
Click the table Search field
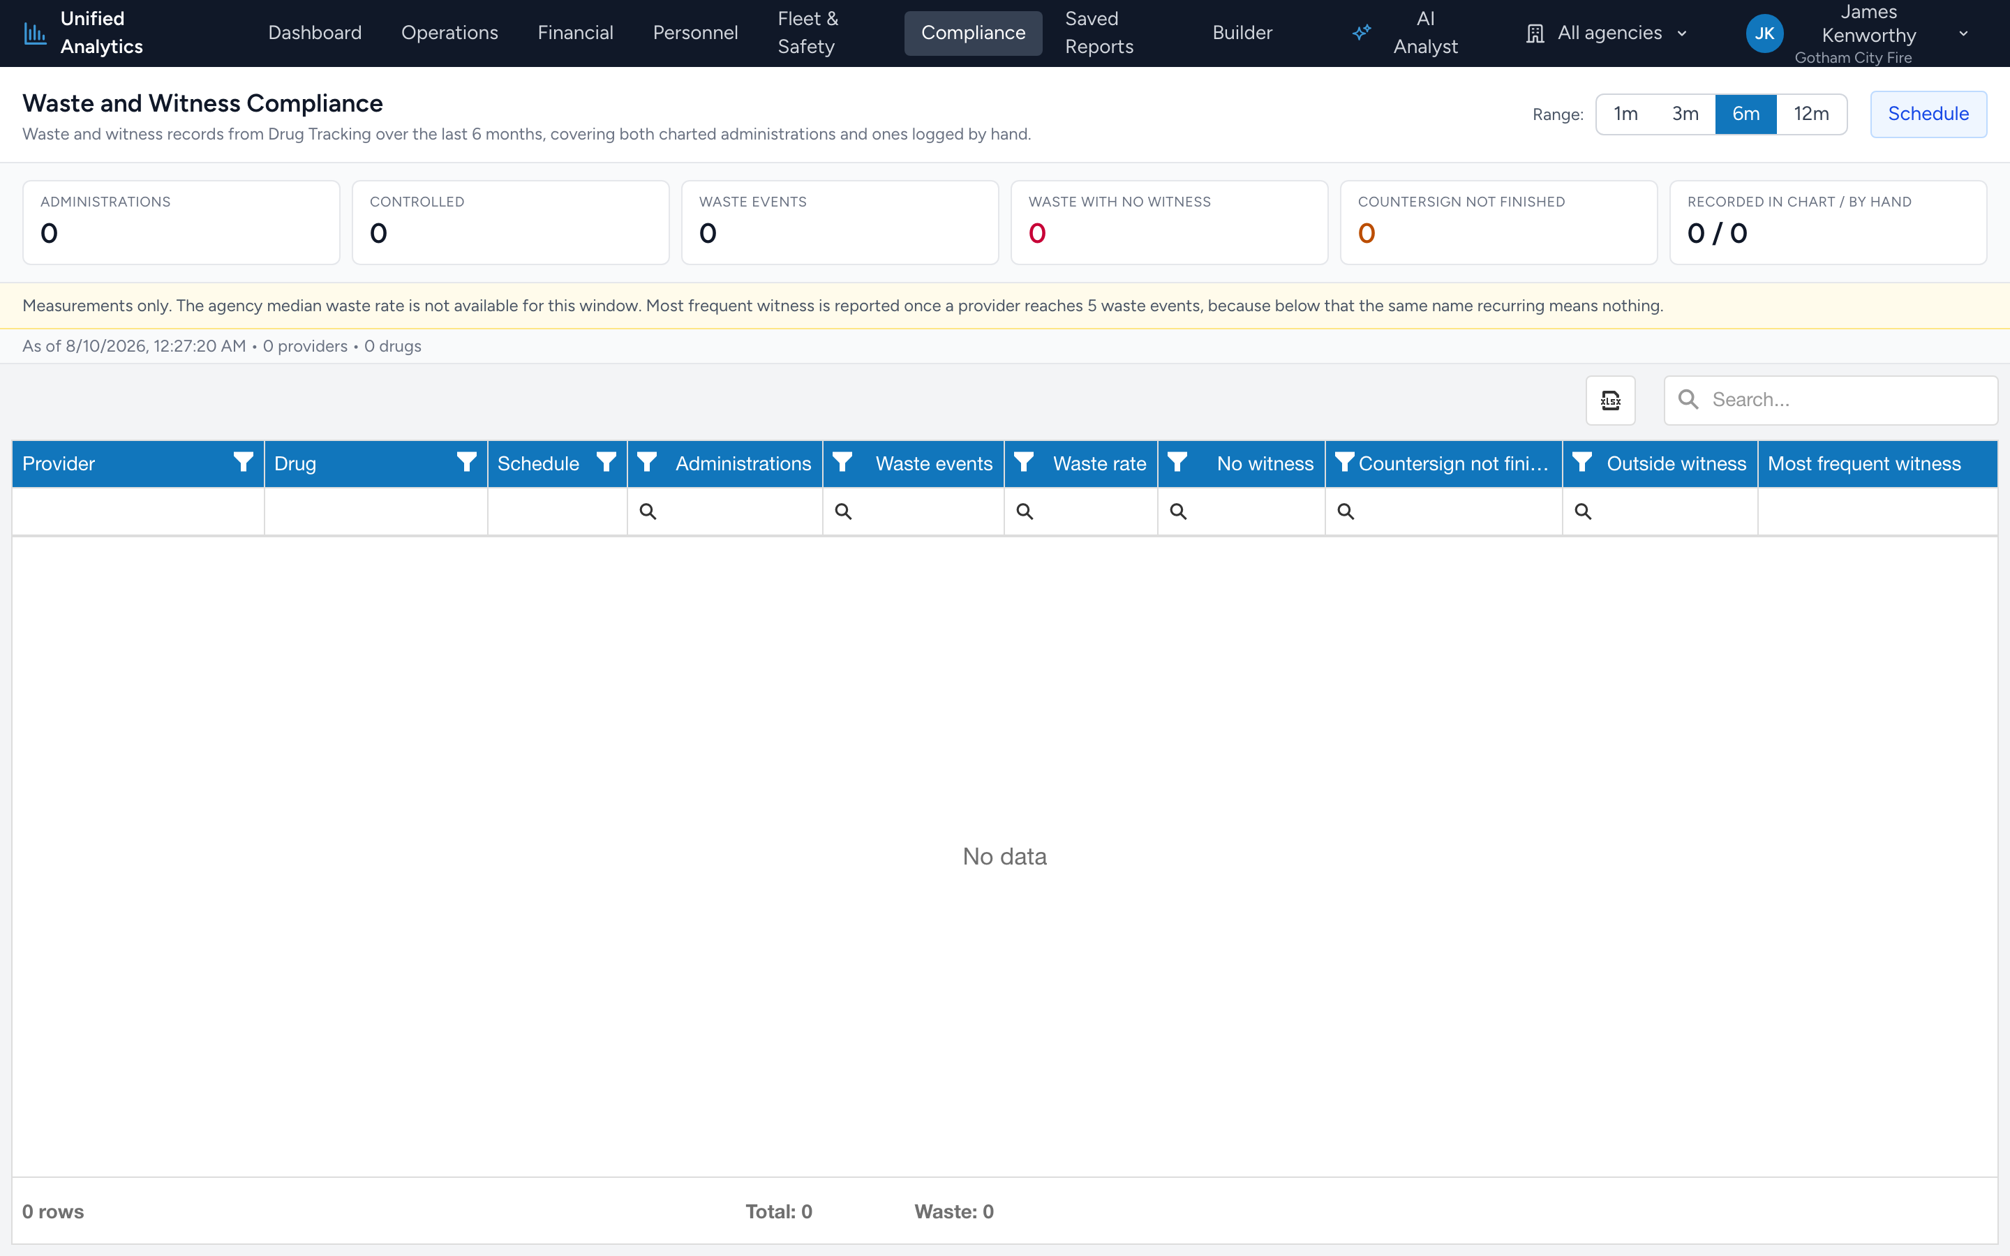1831,401
